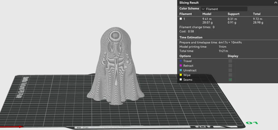Image resolution: width=278 pixels, height=130 pixels.
Task: Click the Total time 1h21m value
Action: point(223,51)
